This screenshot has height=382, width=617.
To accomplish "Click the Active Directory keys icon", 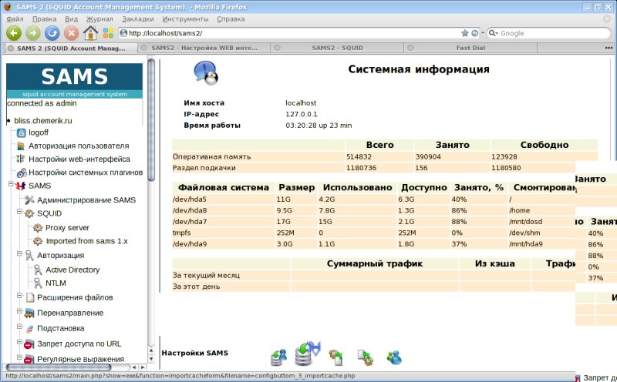I will pos(38,270).
